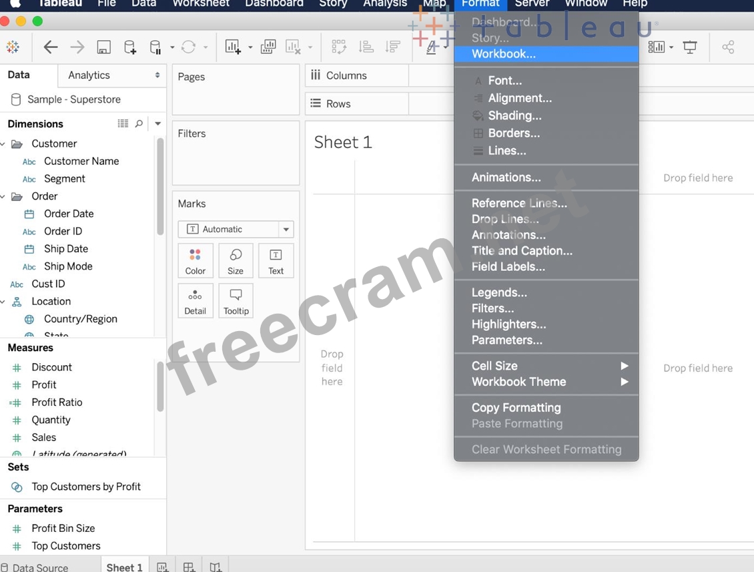Open the Format menu in menu bar

(480, 4)
